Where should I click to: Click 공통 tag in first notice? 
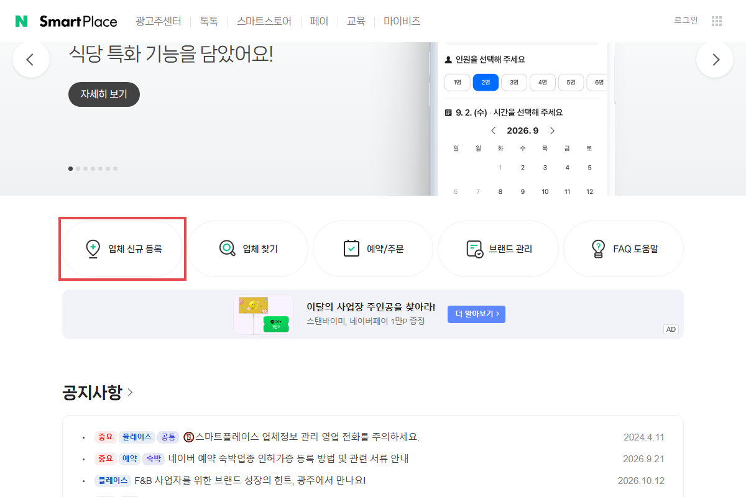coord(168,437)
